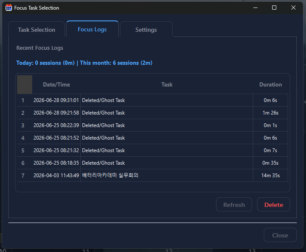Click Deleted/Ghost Task cell in row 4
The height and width of the screenshot is (252, 306).
[x=167, y=138]
